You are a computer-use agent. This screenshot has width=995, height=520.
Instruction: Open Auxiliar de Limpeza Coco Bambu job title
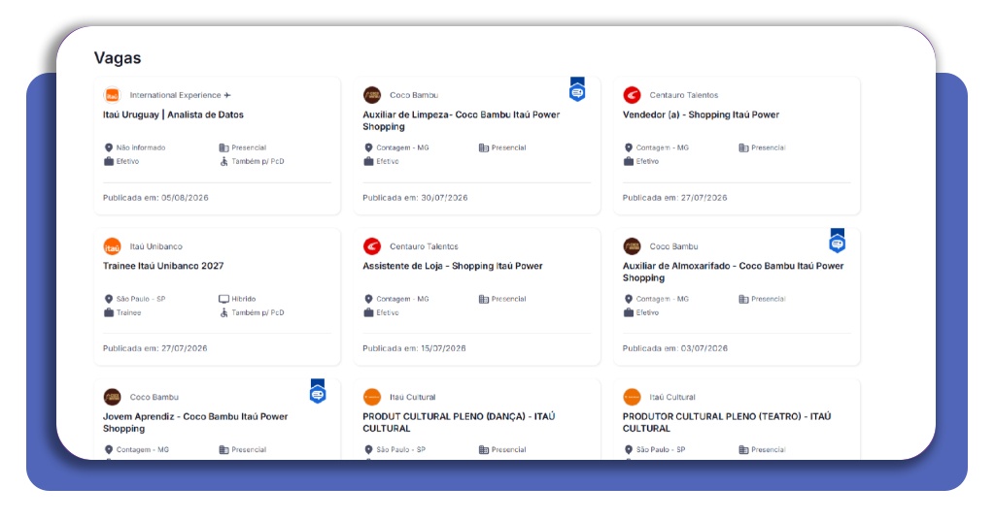pyautogui.click(x=462, y=120)
